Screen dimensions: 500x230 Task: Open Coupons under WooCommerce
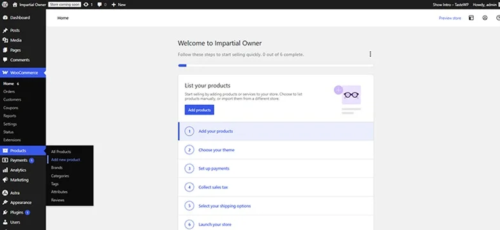[10, 108]
